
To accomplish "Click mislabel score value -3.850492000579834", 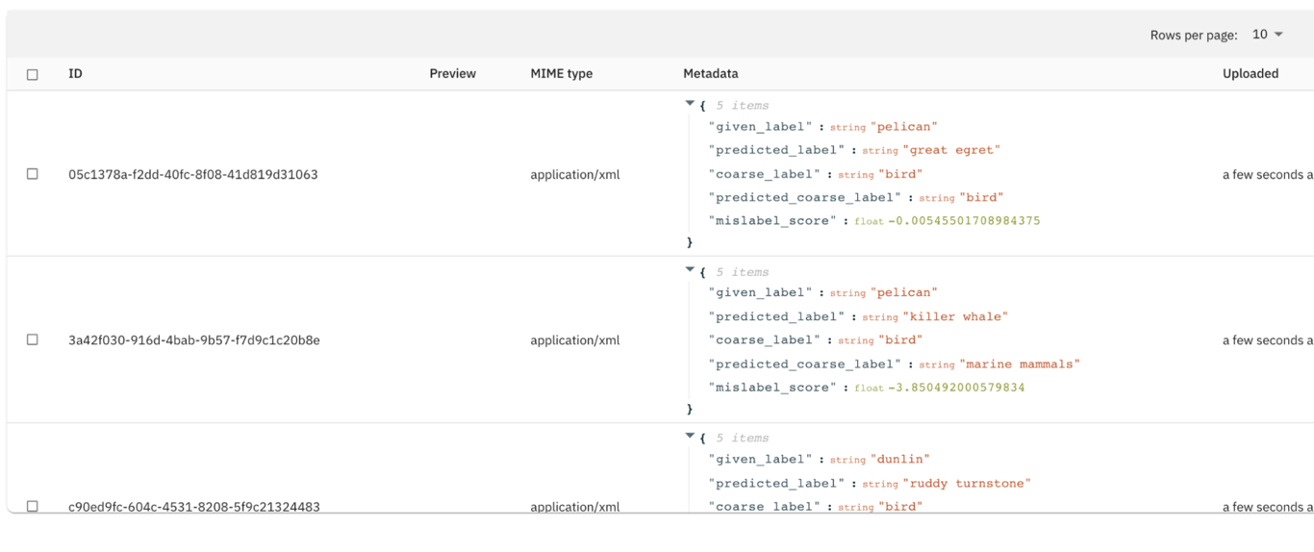I will pos(956,388).
